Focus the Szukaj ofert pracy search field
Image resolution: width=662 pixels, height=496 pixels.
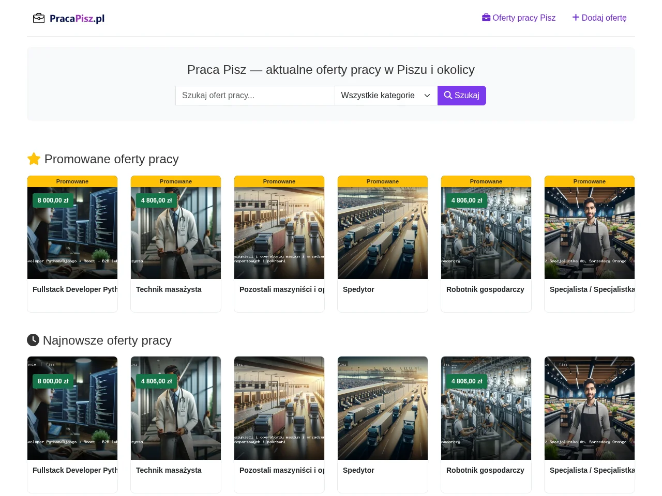click(255, 96)
